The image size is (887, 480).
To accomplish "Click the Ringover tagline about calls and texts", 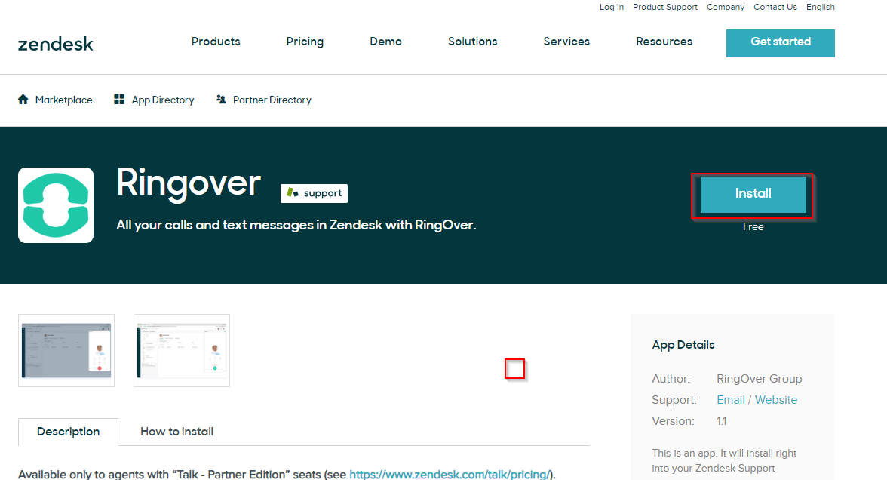I will (296, 225).
